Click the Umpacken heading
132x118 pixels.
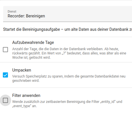(22, 70)
